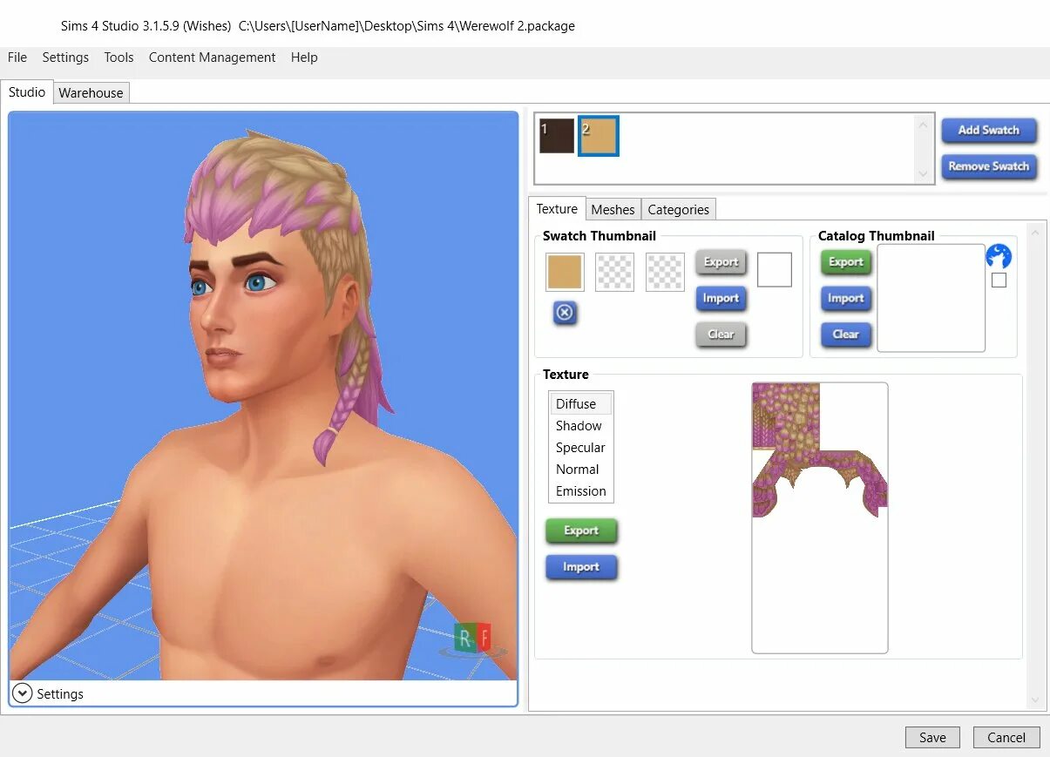The image size is (1050, 757).
Task: Click Save to save the package
Action: tap(932, 737)
